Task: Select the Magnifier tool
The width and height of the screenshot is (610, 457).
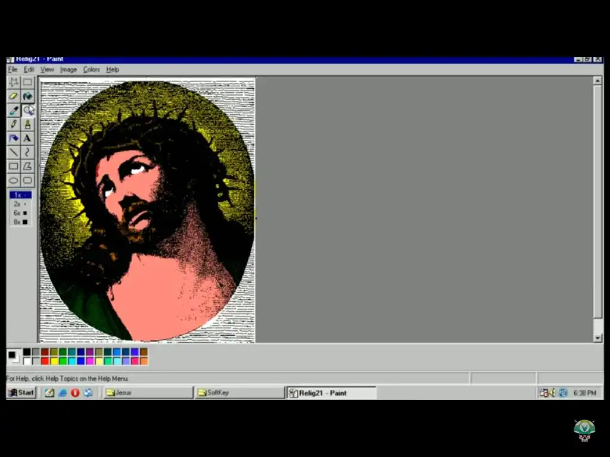Action: 27,110
